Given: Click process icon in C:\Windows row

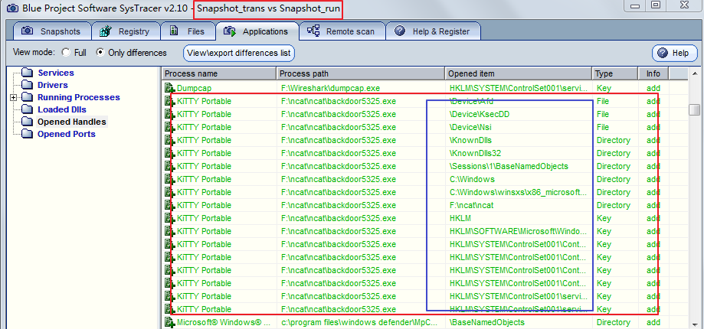Looking at the screenshot, I should pos(170,179).
